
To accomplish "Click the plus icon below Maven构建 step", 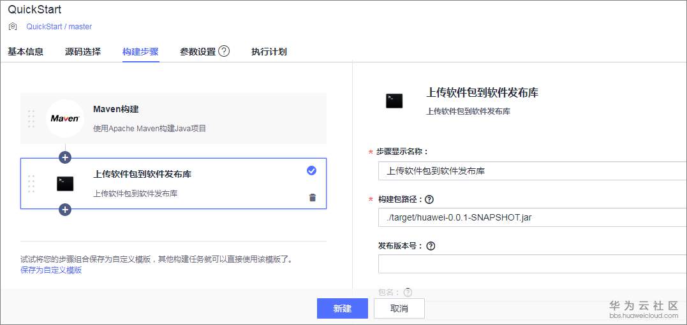I will pyautogui.click(x=65, y=157).
